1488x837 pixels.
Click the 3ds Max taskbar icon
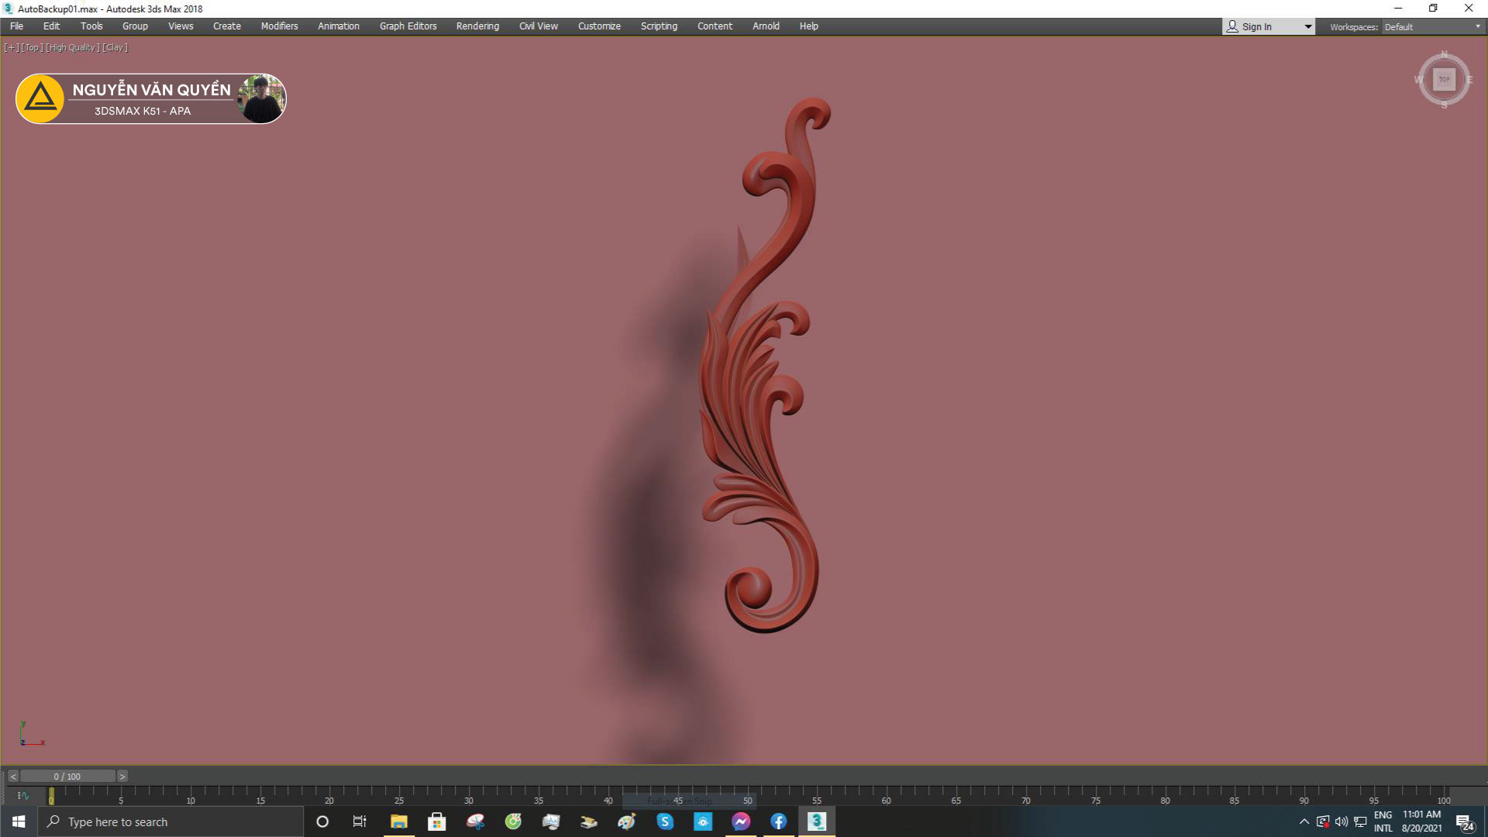point(816,821)
